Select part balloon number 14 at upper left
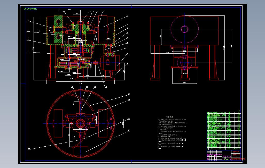 coord(27,20)
